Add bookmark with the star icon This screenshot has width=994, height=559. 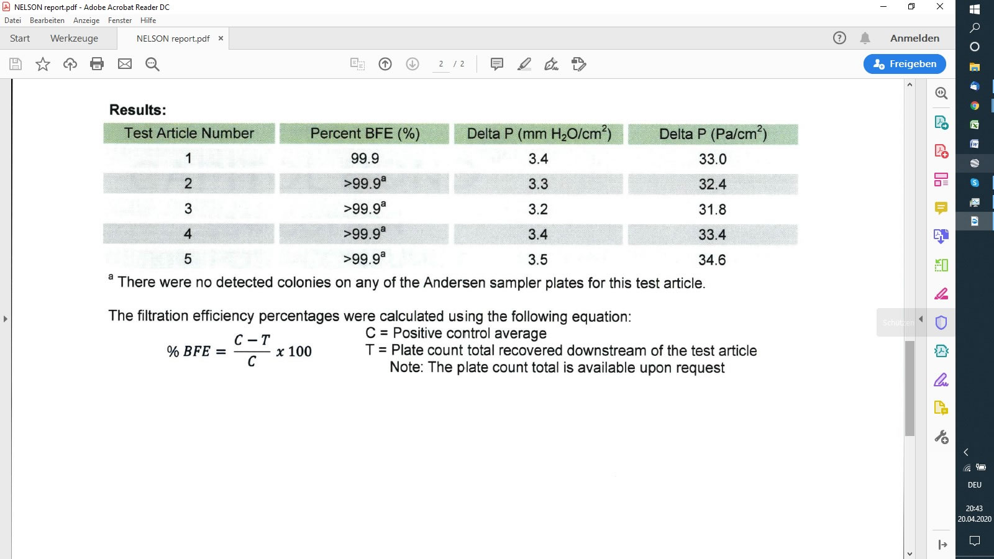pyautogui.click(x=43, y=64)
